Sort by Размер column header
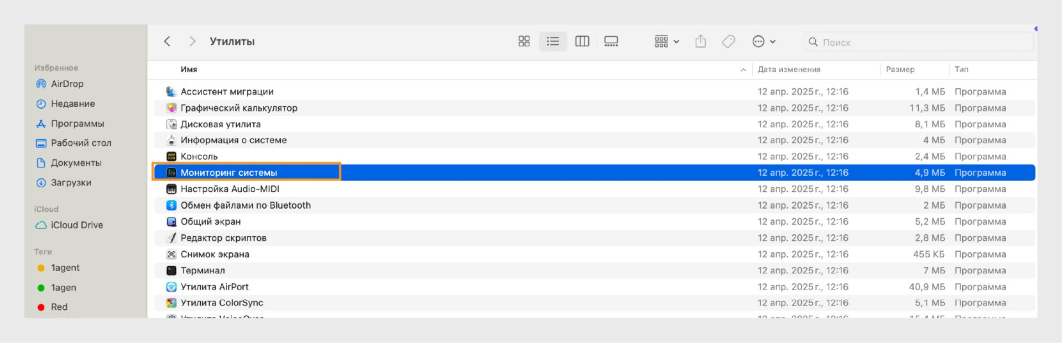1062x343 pixels. pyautogui.click(x=900, y=70)
